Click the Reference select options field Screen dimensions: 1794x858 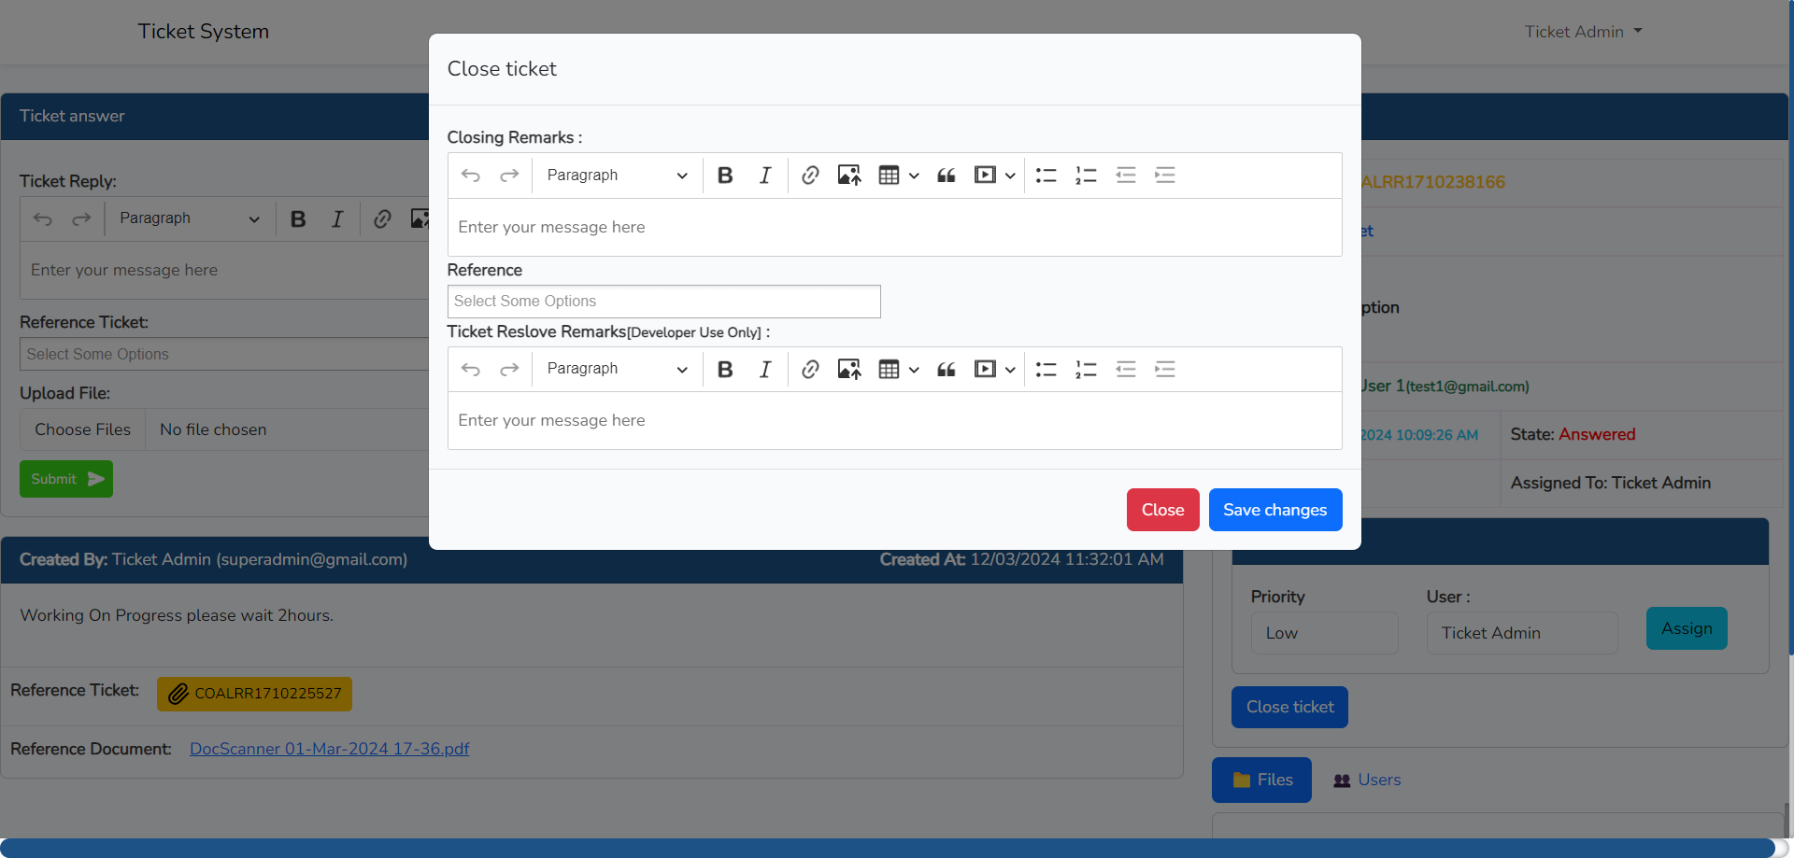coord(663,302)
